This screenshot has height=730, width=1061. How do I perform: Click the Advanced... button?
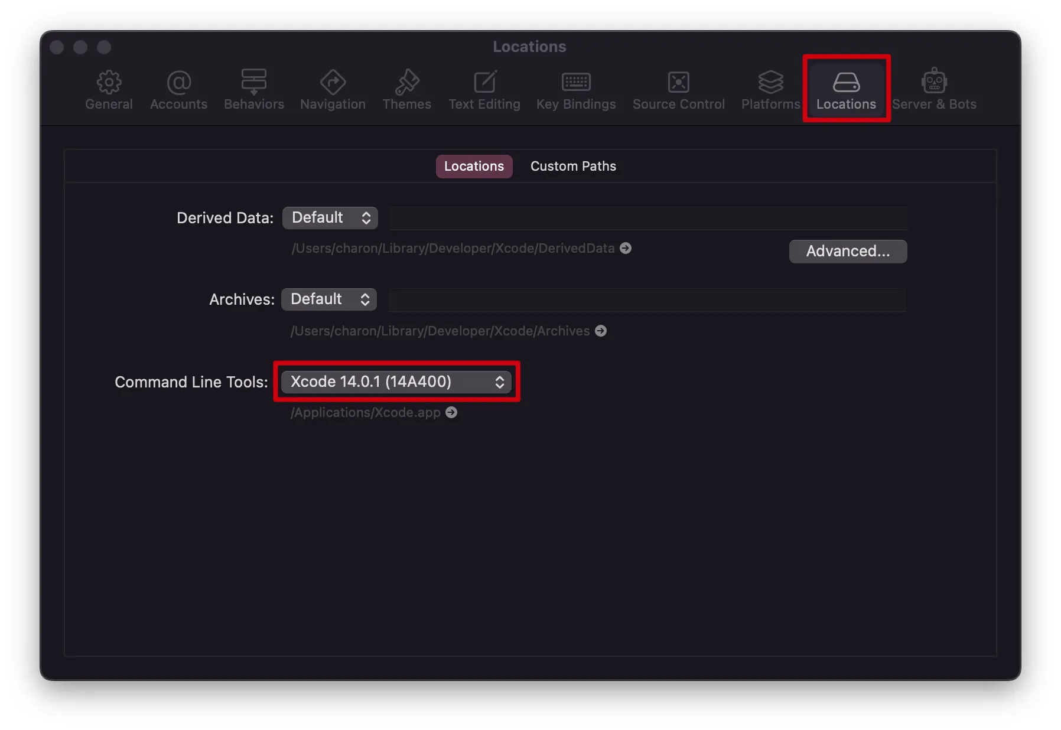pos(848,252)
